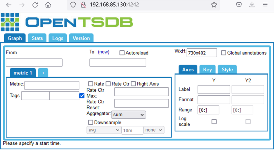Click the From date input field
Screen dimensions: 274x150
coord(34,62)
